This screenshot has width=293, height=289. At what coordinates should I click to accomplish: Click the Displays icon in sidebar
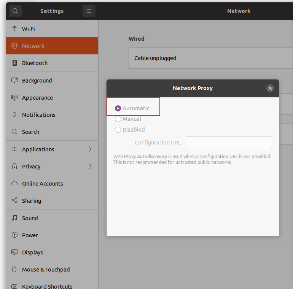click(x=14, y=252)
